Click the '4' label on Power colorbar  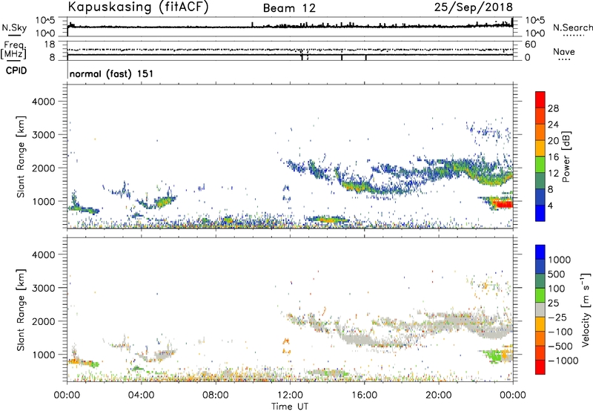(x=551, y=205)
